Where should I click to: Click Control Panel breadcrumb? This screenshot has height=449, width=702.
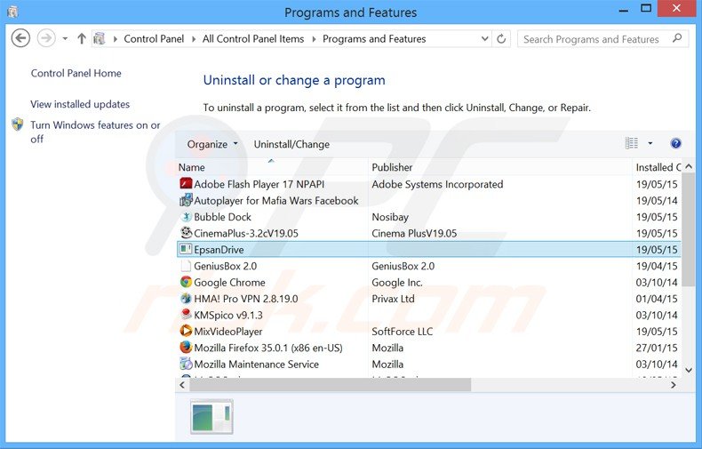pos(154,39)
